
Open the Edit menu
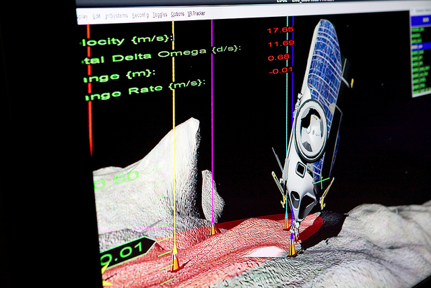coord(97,14)
